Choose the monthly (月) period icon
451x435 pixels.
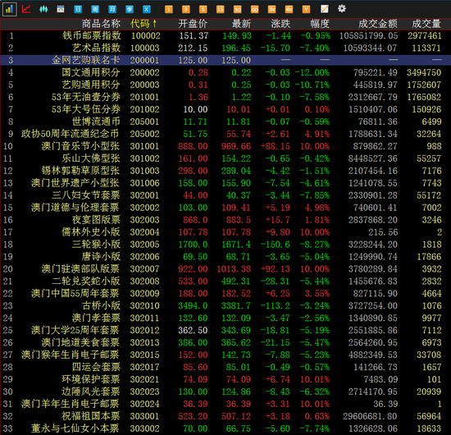(112, 10)
